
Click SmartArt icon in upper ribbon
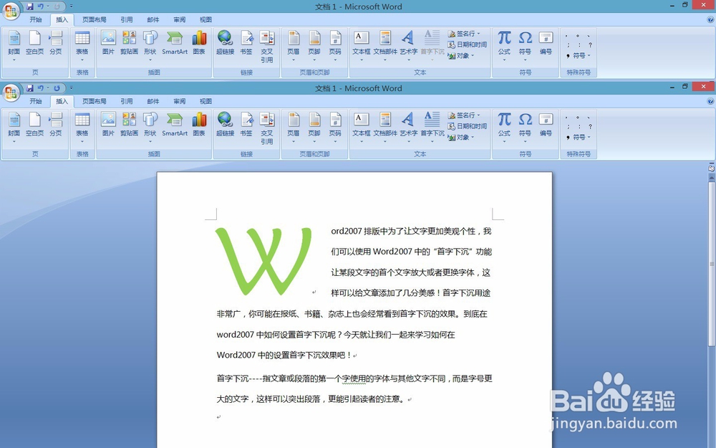click(x=175, y=43)
